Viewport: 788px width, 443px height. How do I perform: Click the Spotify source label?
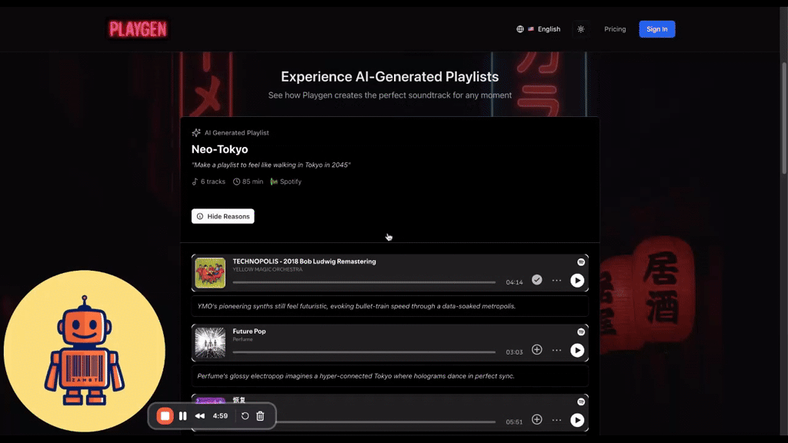[x=286, y=182]
